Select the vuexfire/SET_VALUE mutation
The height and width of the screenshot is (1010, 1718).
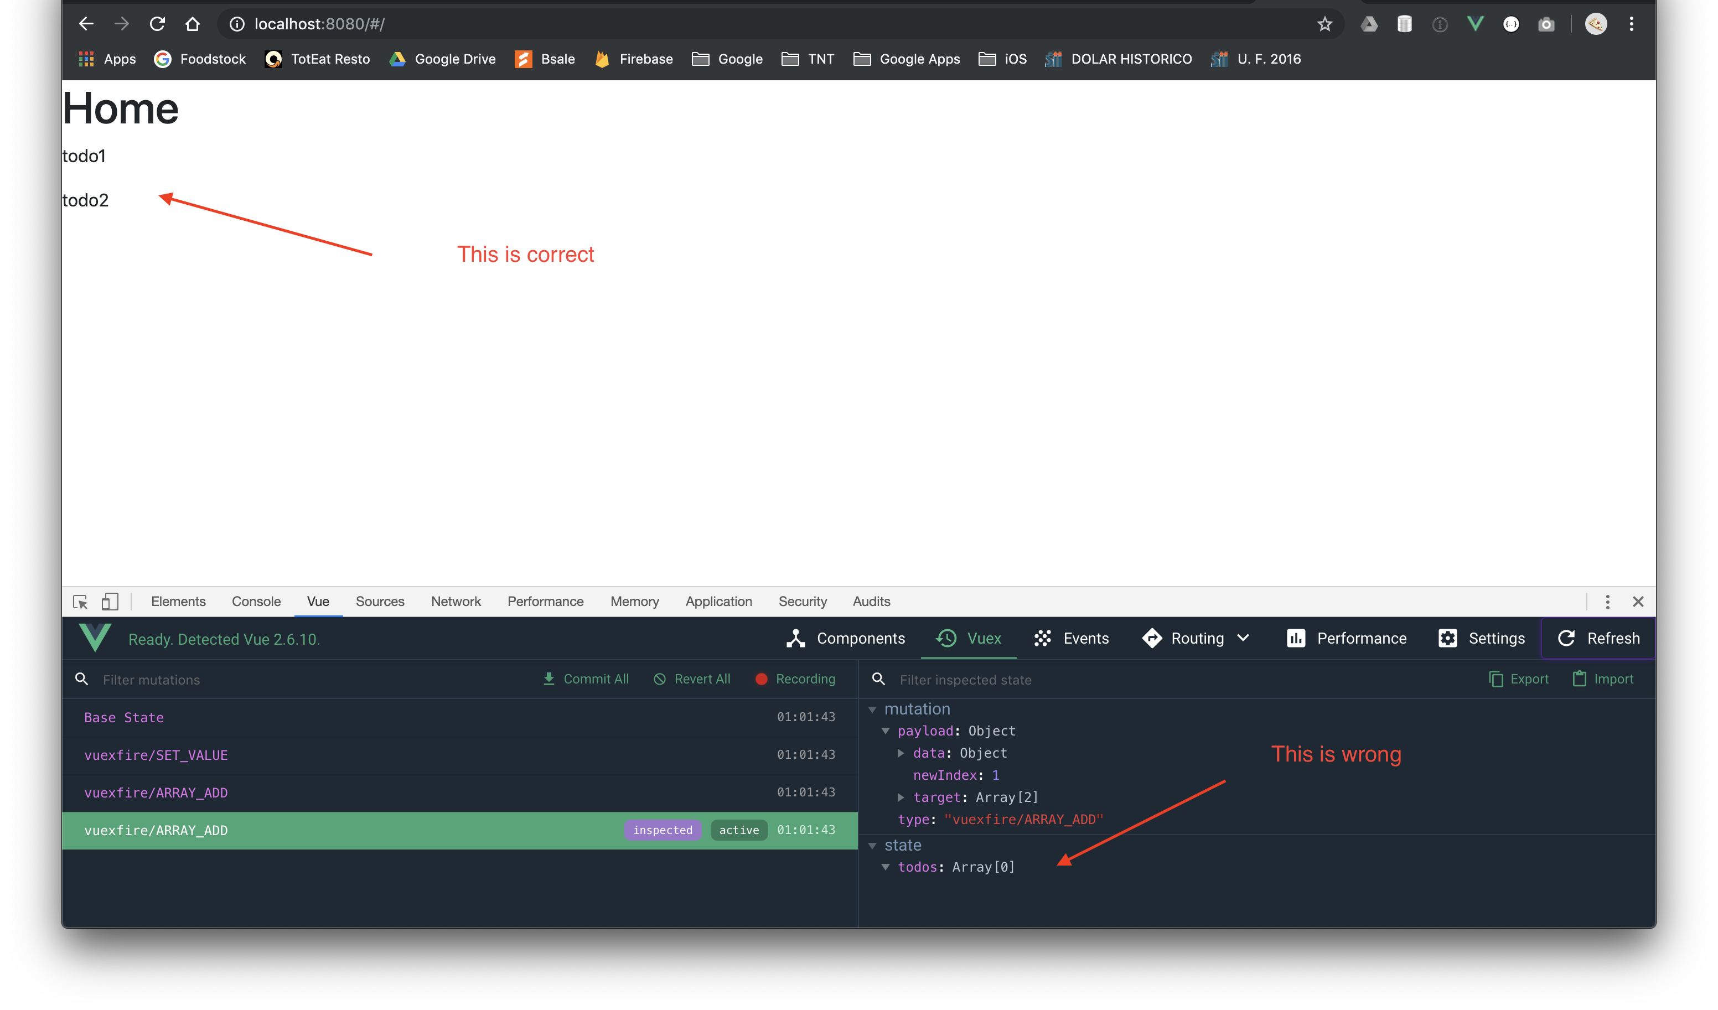156,755
